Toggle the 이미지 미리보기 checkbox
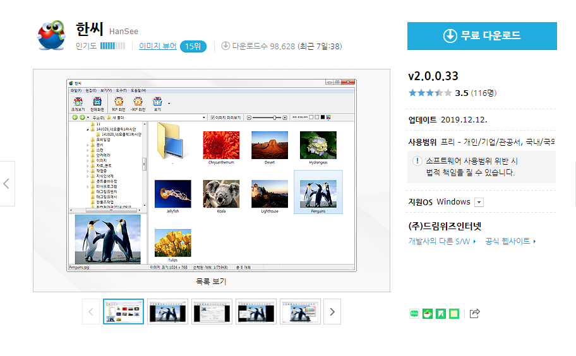576x356 pixels. coord(213,117)
